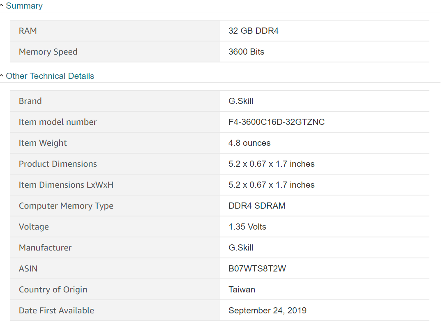Select the Voltage label
Image resolution: width=445 pixels, height=322 pixels.
point(34,227)
